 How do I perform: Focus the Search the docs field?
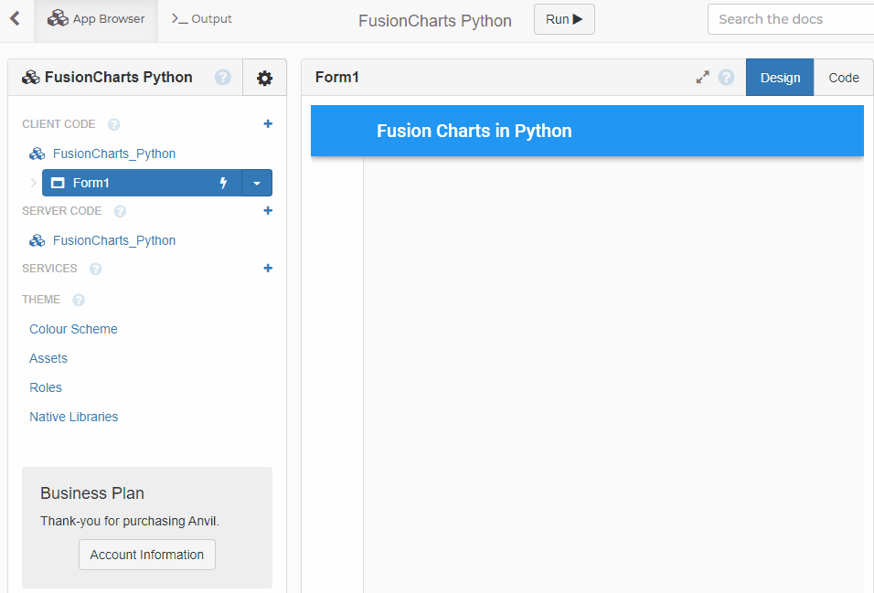791,19
